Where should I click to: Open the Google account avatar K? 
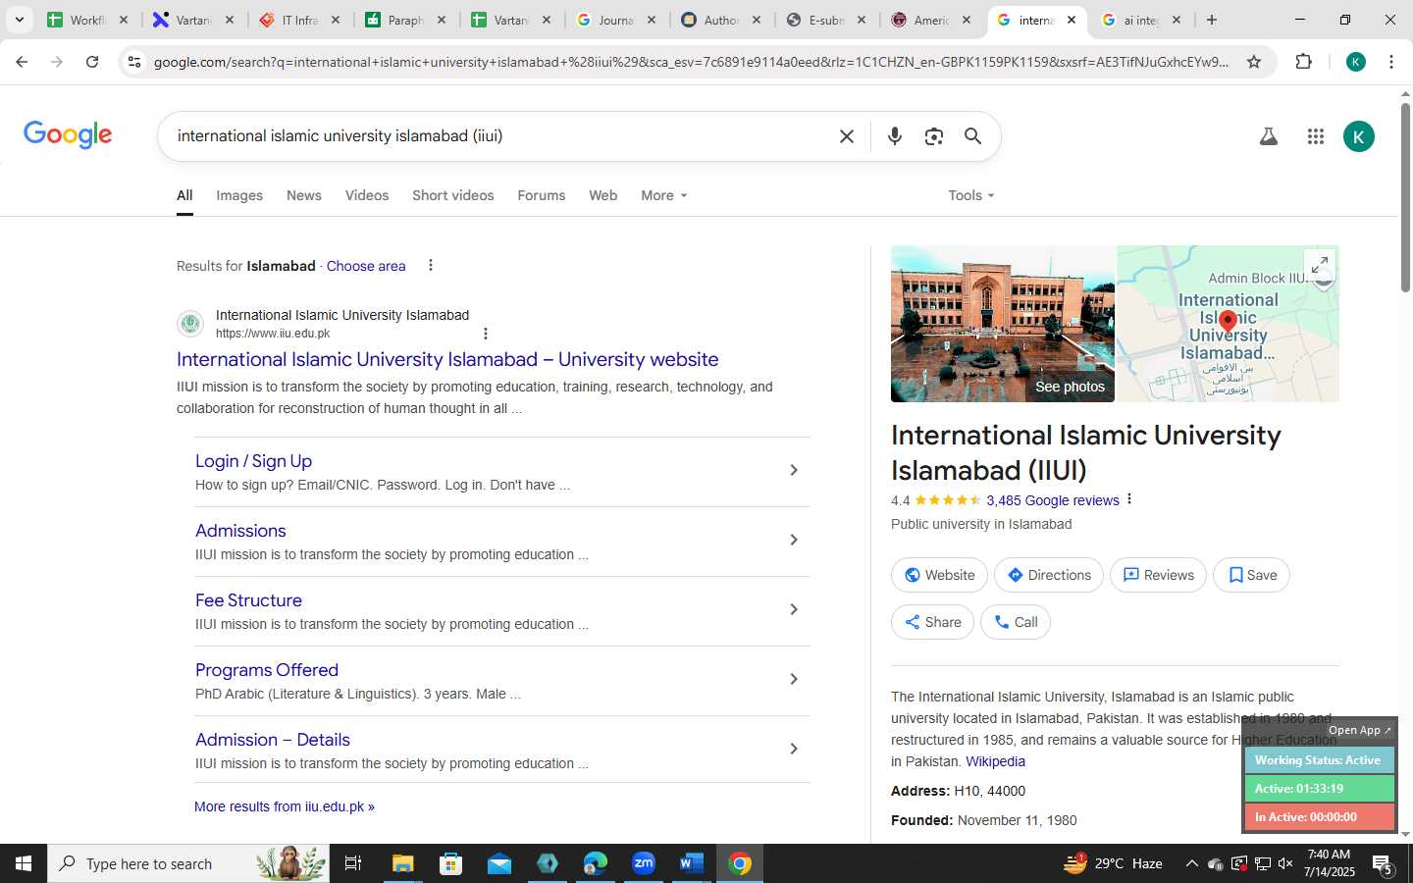[x=1358, y=136]
